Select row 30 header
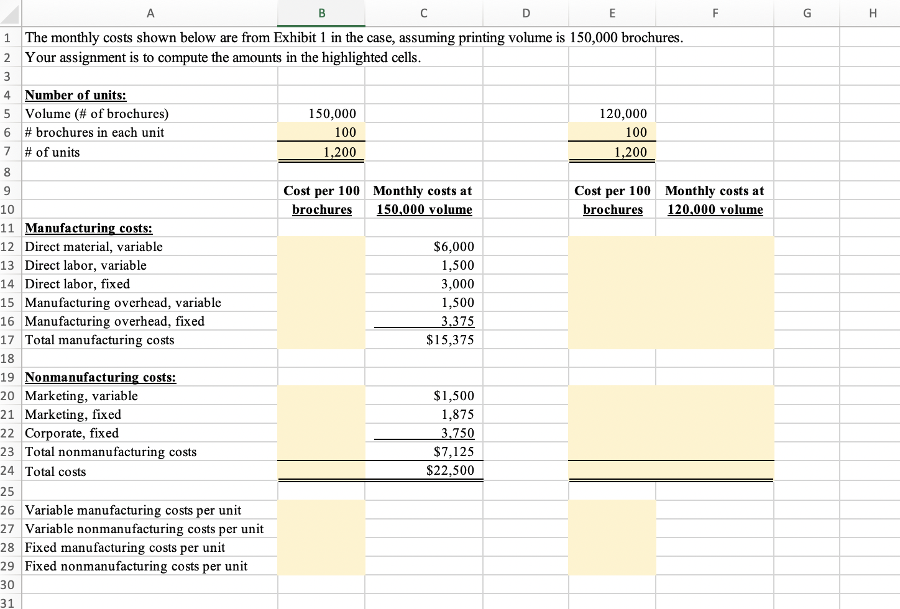Screen dimensions: 900x609 tap(11, 585)
